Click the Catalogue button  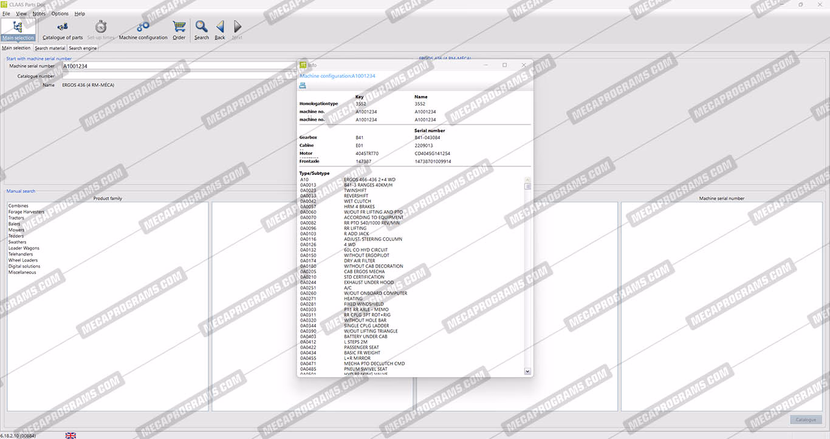[x=806, y=420]
